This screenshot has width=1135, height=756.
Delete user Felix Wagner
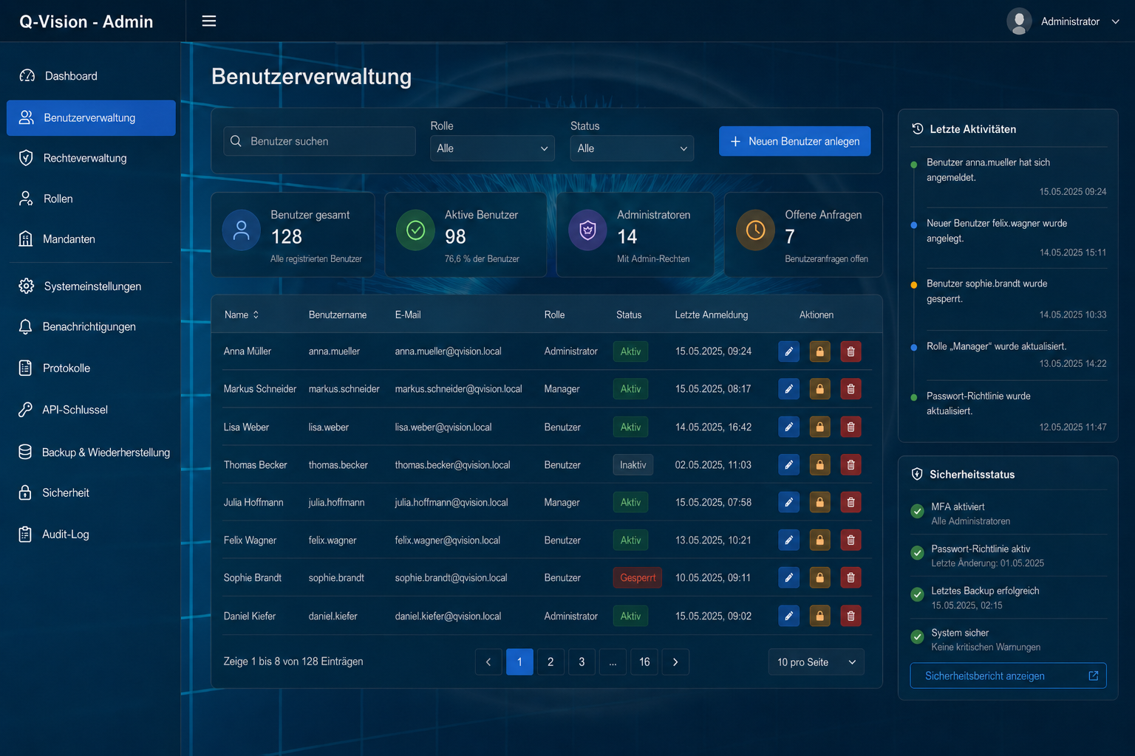click(851, 540)
